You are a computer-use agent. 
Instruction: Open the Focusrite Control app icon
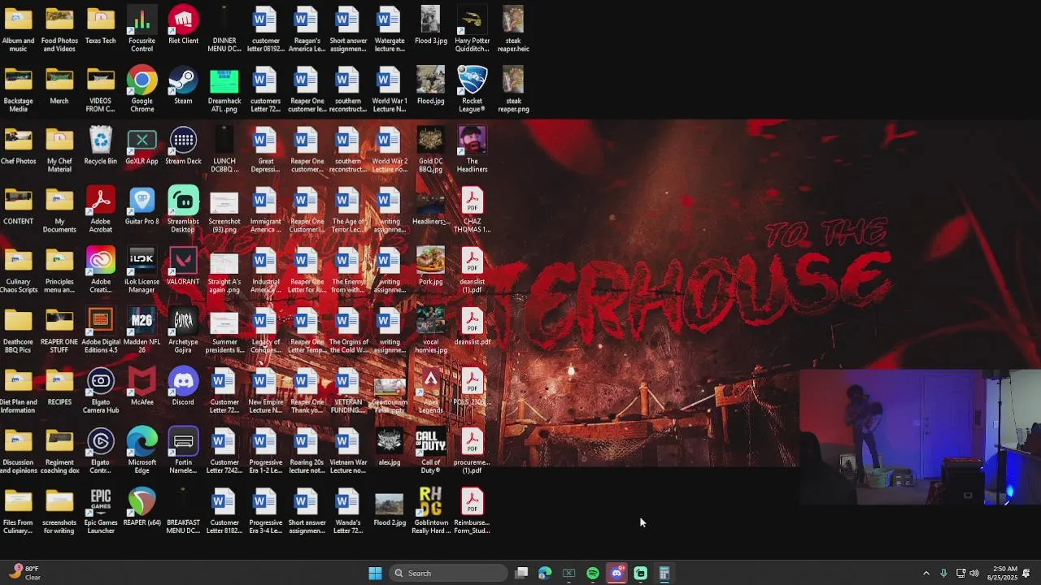142,29
